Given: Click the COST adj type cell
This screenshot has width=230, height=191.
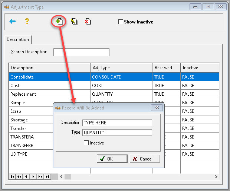Looking at the screenshot, I should coord(121,85).
